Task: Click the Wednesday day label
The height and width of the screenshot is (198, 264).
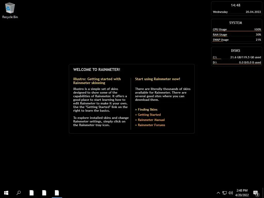Action: tap(220, 12)
